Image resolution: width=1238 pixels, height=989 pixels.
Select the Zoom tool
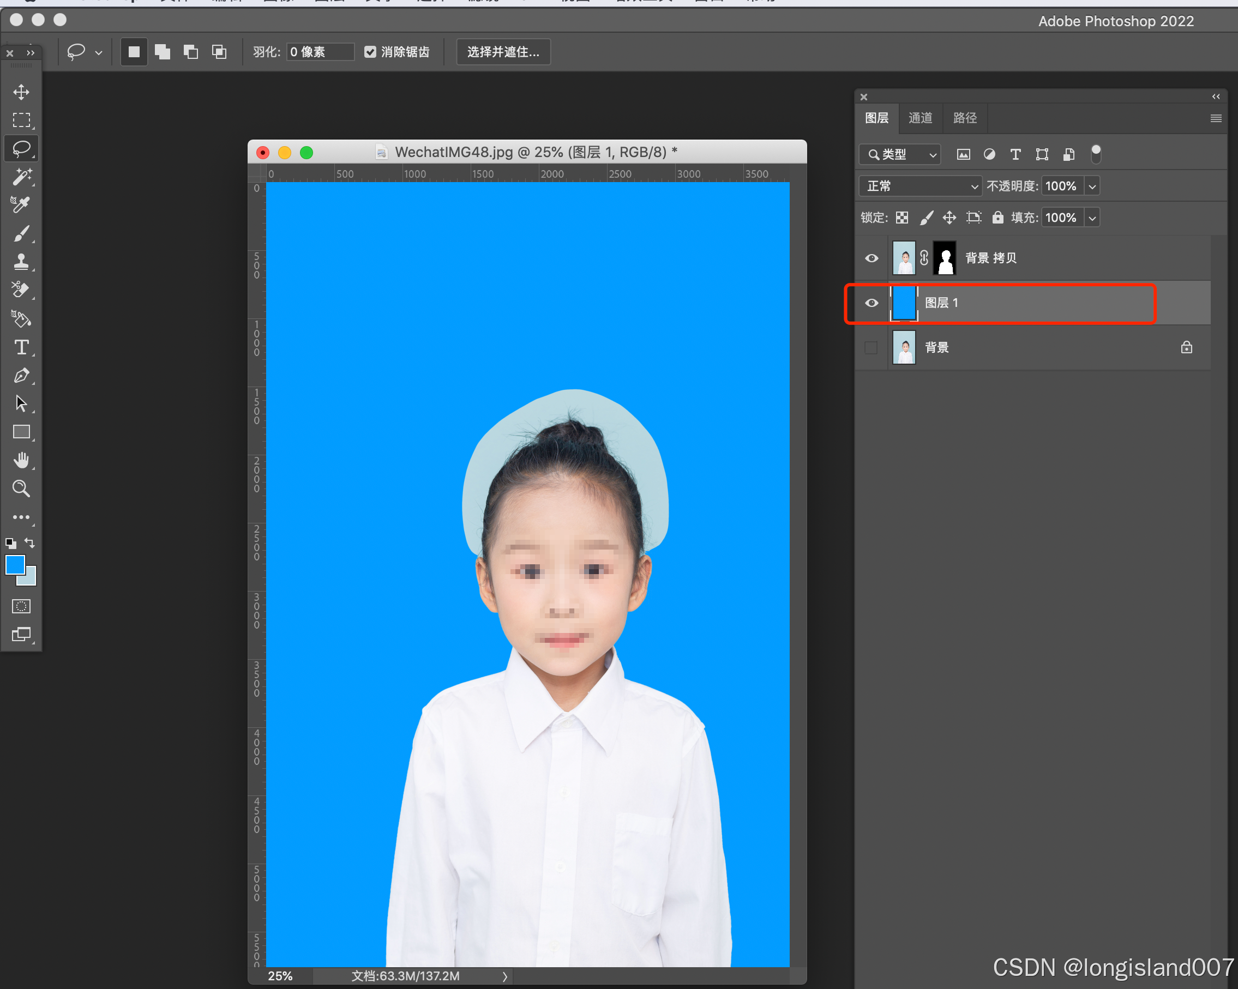click(21, 489)
